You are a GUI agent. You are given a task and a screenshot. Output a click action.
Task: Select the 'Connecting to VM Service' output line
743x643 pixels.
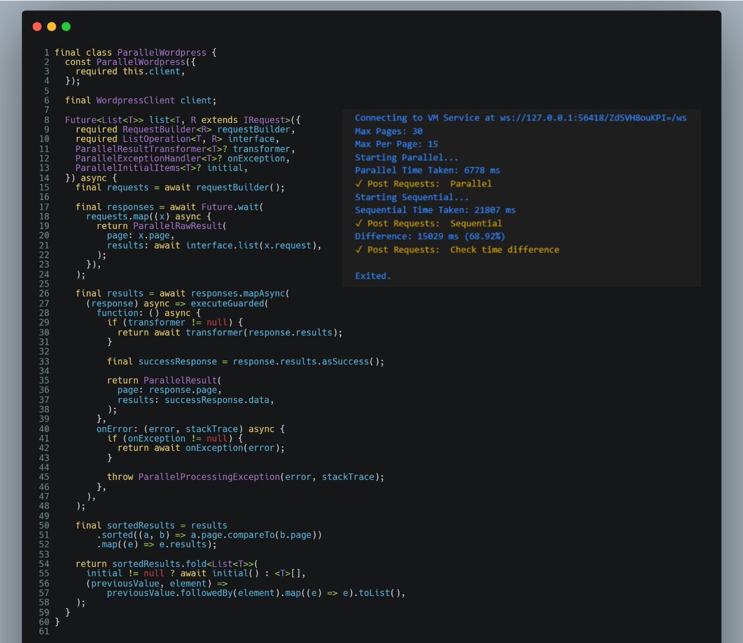(521, 118)
